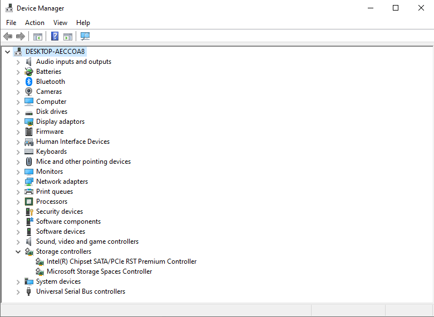Click the Forward arrow toolbar icon

(x=21, y=36)
